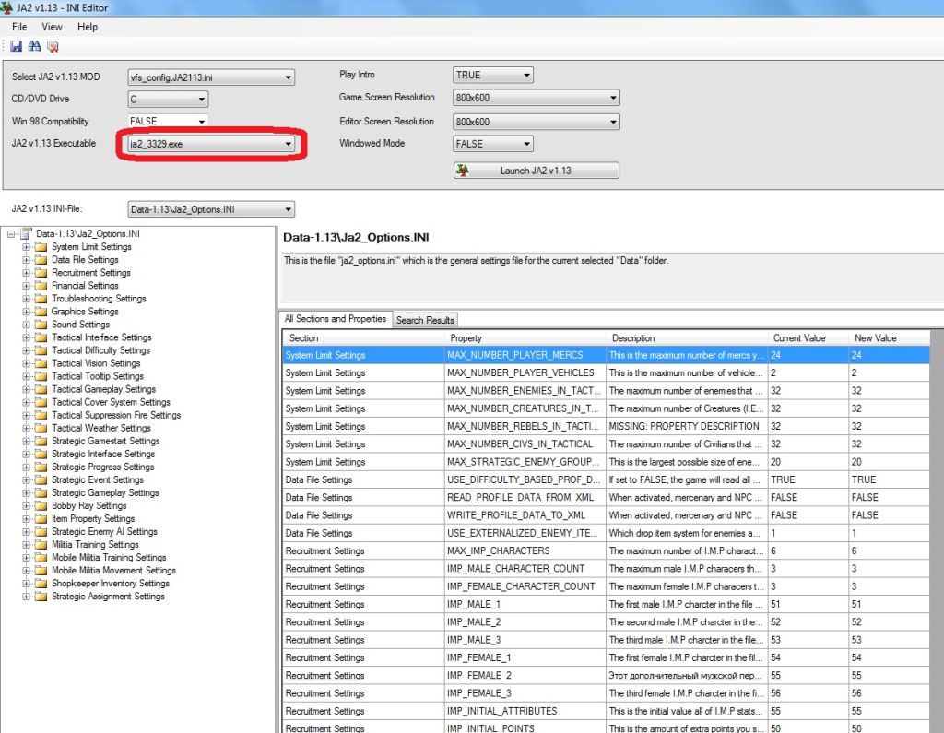The width and height of the screenshot is (944, 733).
Task: Open the Win 98 Compatibility dropdown
Action: click(201, 122)
